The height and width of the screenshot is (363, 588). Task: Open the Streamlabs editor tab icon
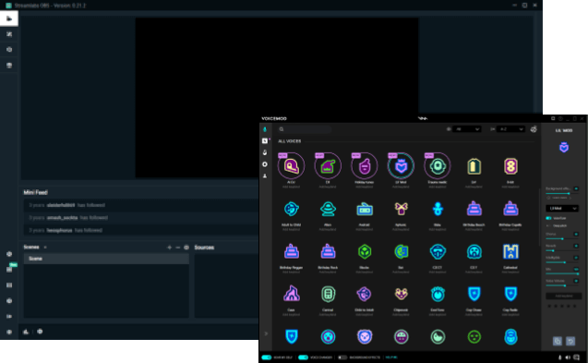(x=9, y=18)
